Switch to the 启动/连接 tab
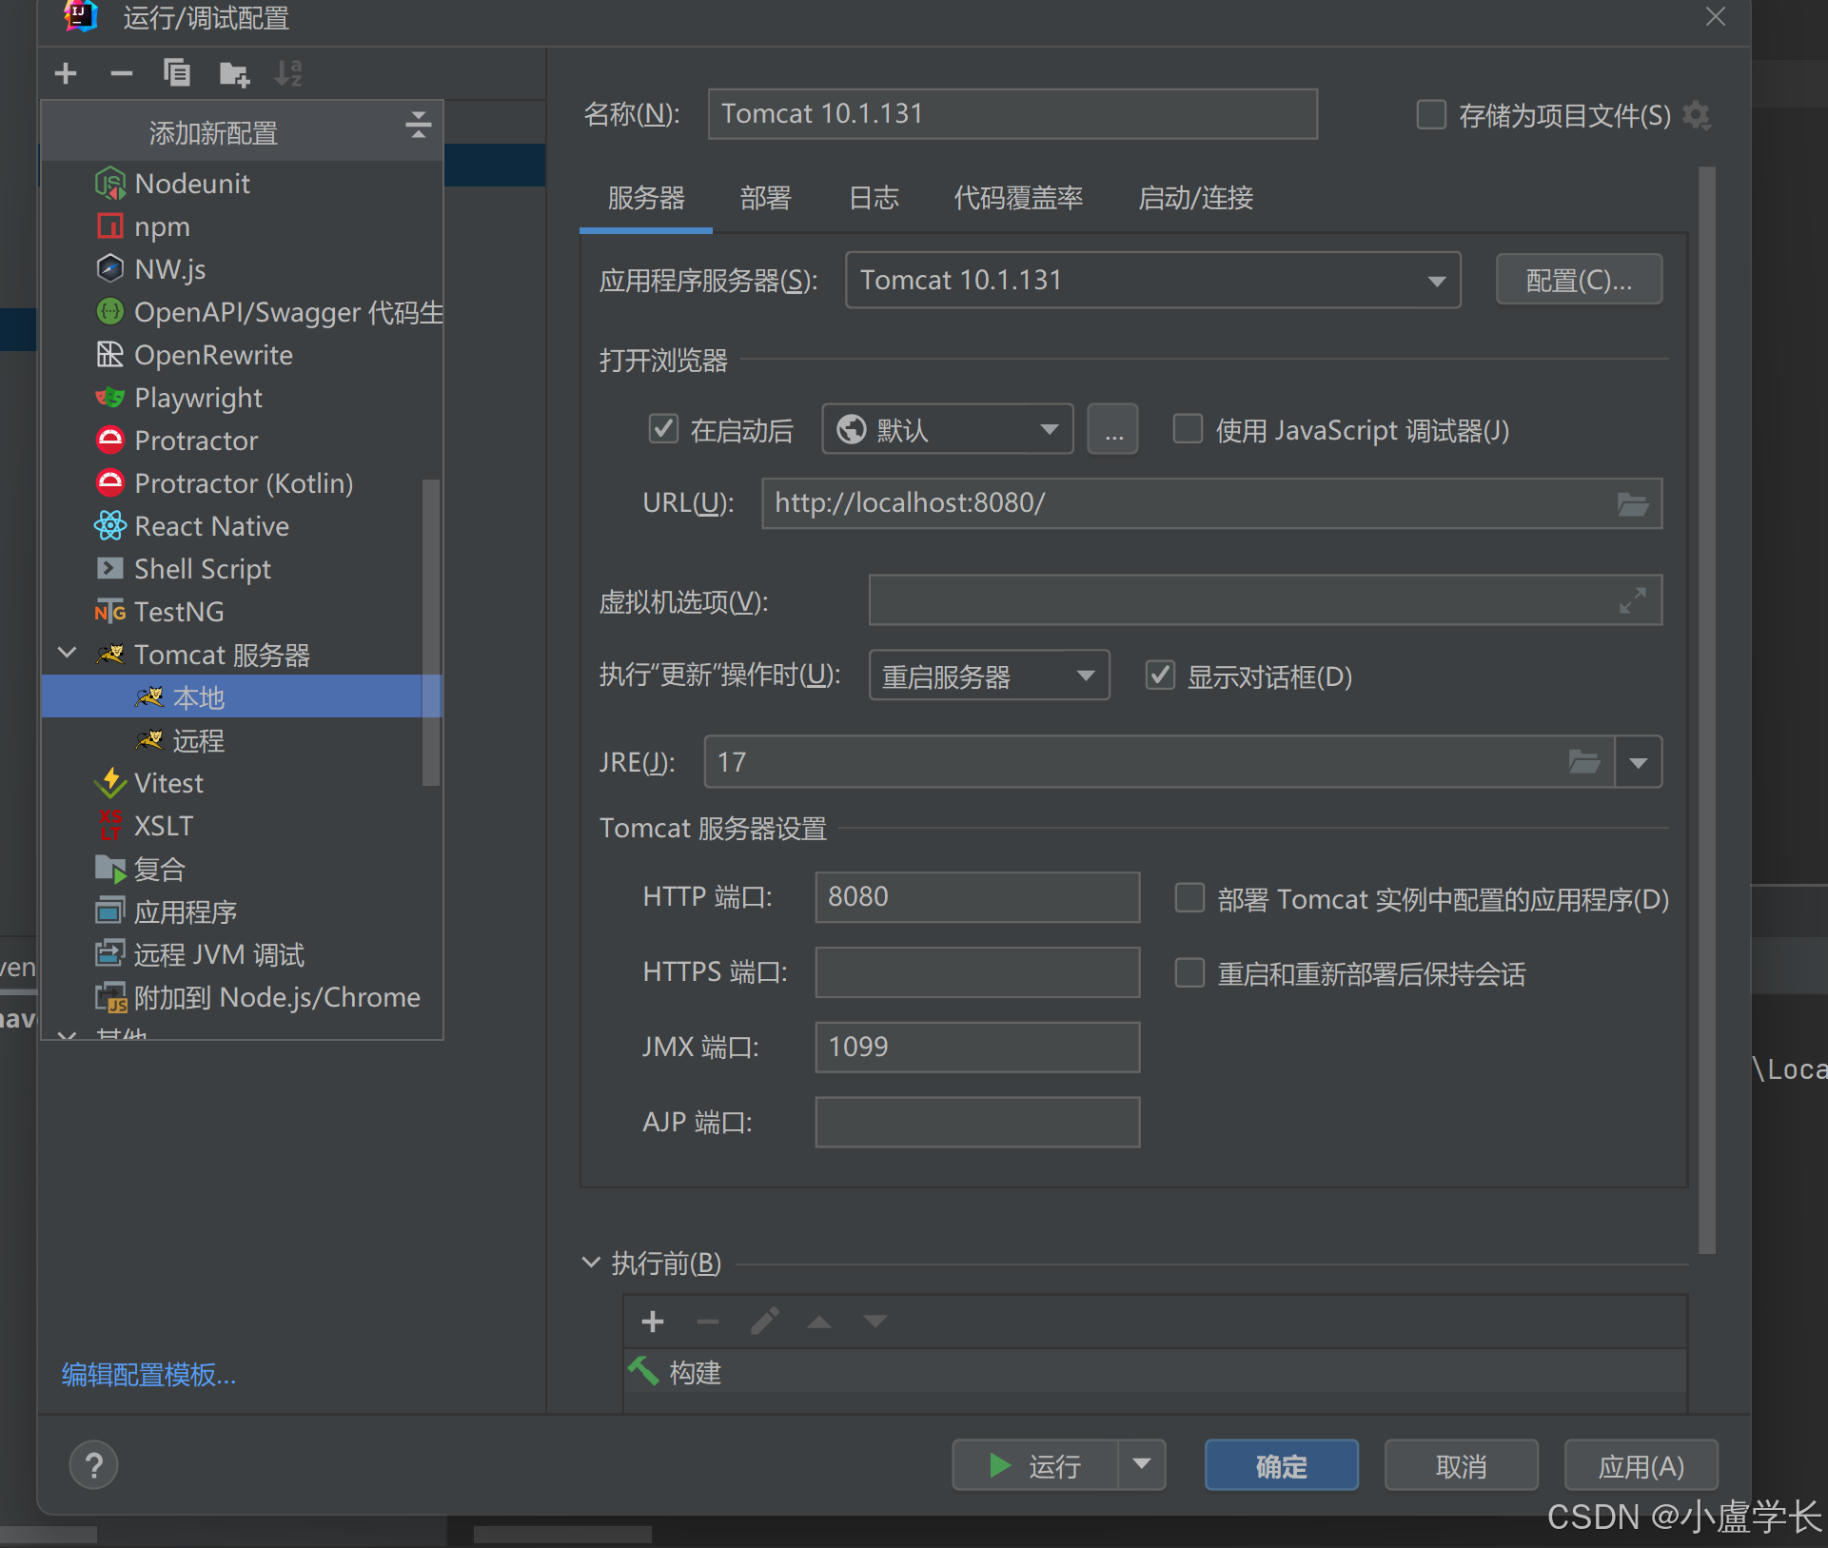 click(x=1195, y=198)
